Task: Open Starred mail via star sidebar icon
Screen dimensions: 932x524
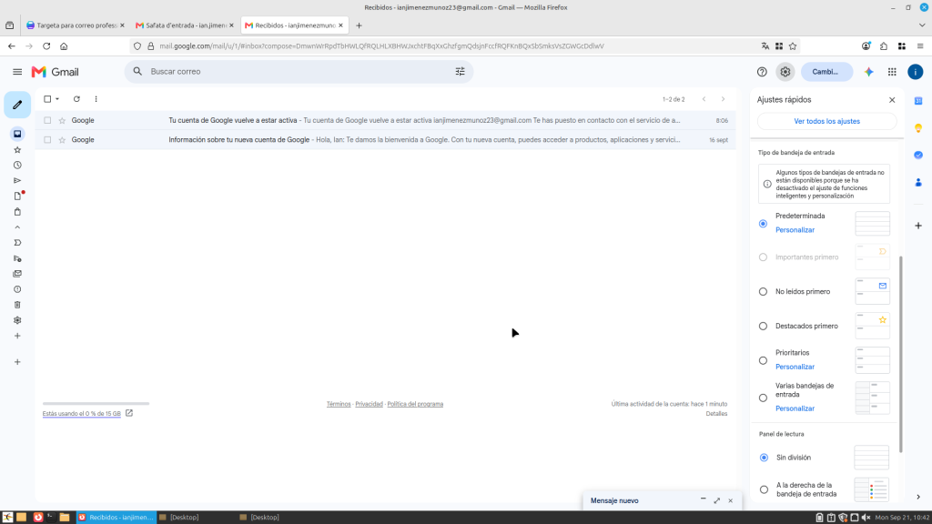Action: coord(17,150)
